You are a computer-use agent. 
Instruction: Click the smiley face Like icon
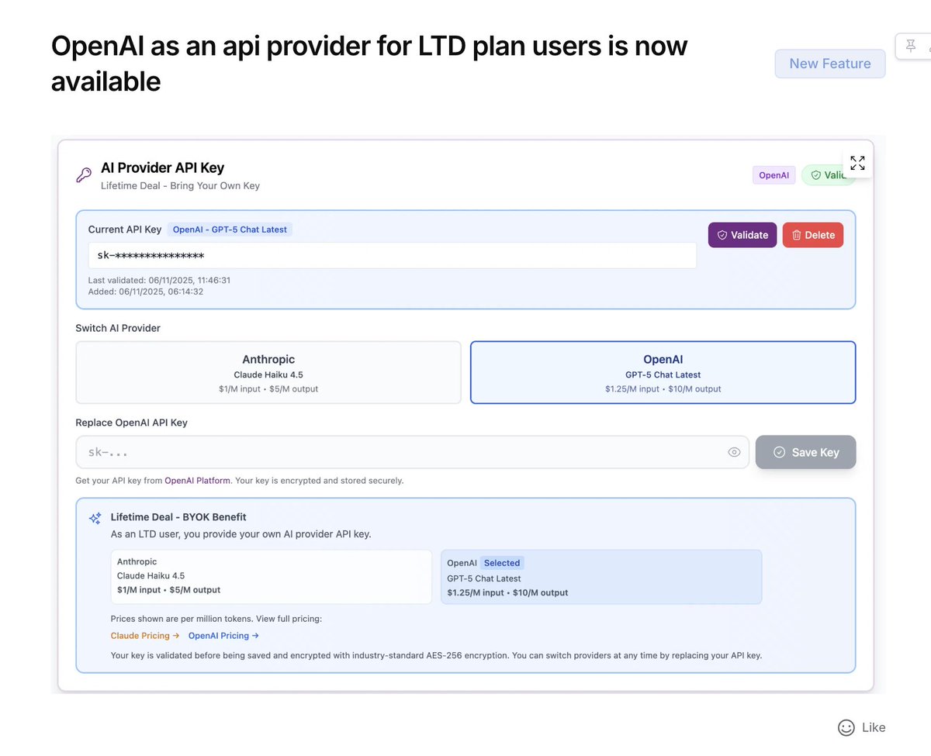pos(846,727)
